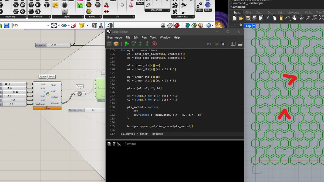Click the Zoom Extents icon in Grasshopper toolbar
Screen dimensions: 324x182
click(x=54, y=25)
